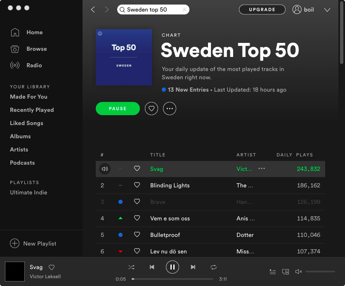This screenshot has height=286, width=345.
Task: Expand the account dropdown chevron
Action: click(327, 9)
